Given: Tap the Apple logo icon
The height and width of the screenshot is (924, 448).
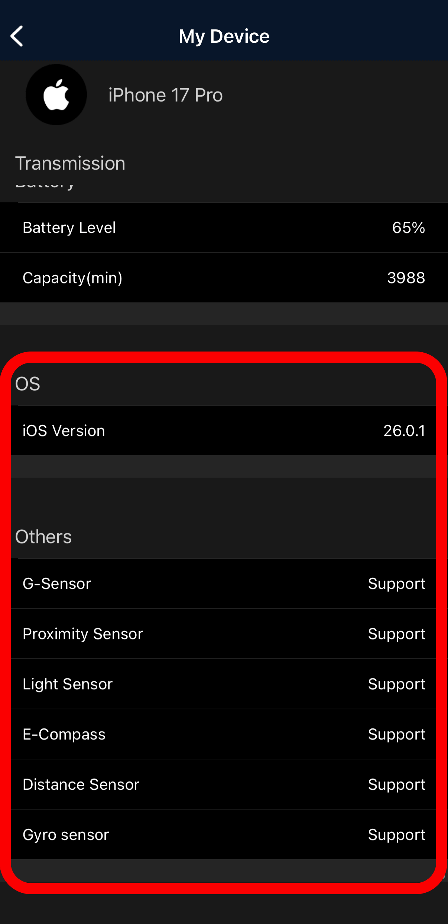Looking at the screenshot, I should tap(56, 95).
